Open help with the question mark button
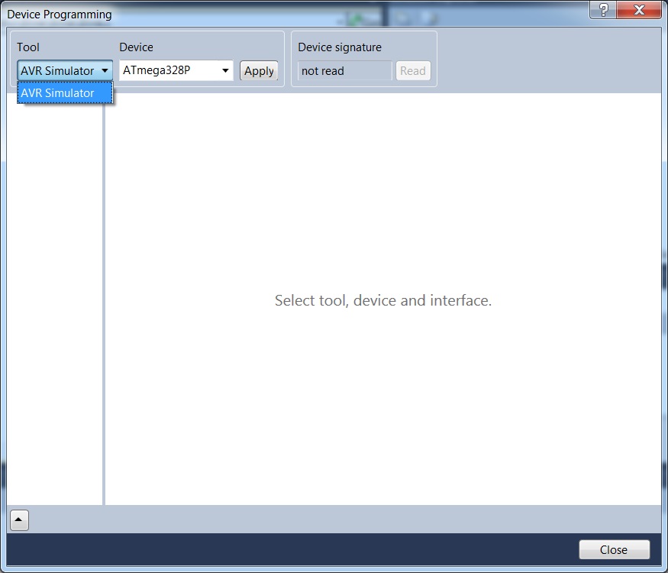This screenshot has width=668, height=573. [603, 9]
